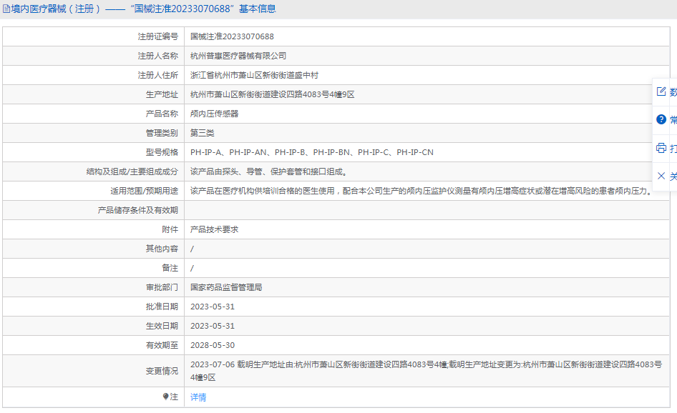The width and height of the screenshot is (677, 413).
Task: Click the 产品技术要求 attachment text
Action: pos(214,229)
